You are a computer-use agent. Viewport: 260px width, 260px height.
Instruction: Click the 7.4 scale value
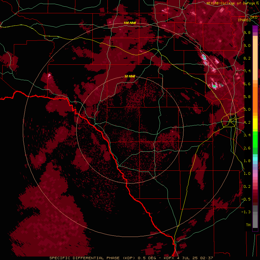coord(247,71)
